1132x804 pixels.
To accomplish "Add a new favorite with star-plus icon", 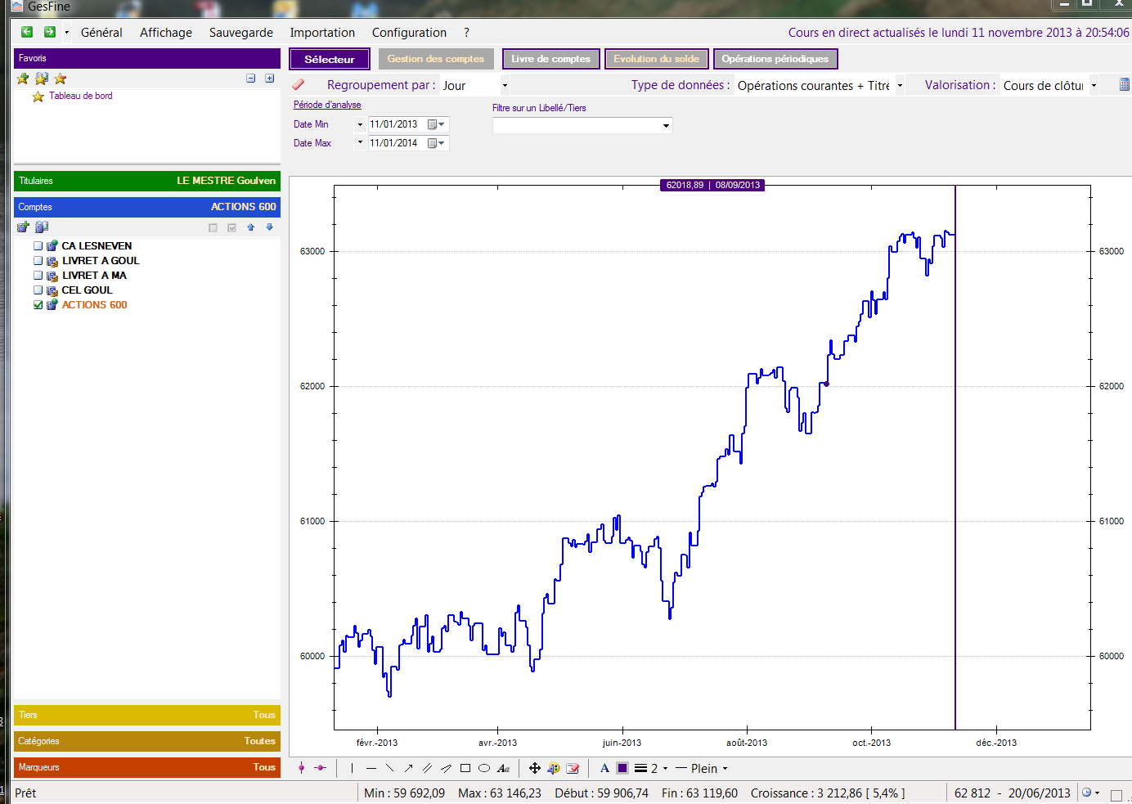I will coord(23,79).
